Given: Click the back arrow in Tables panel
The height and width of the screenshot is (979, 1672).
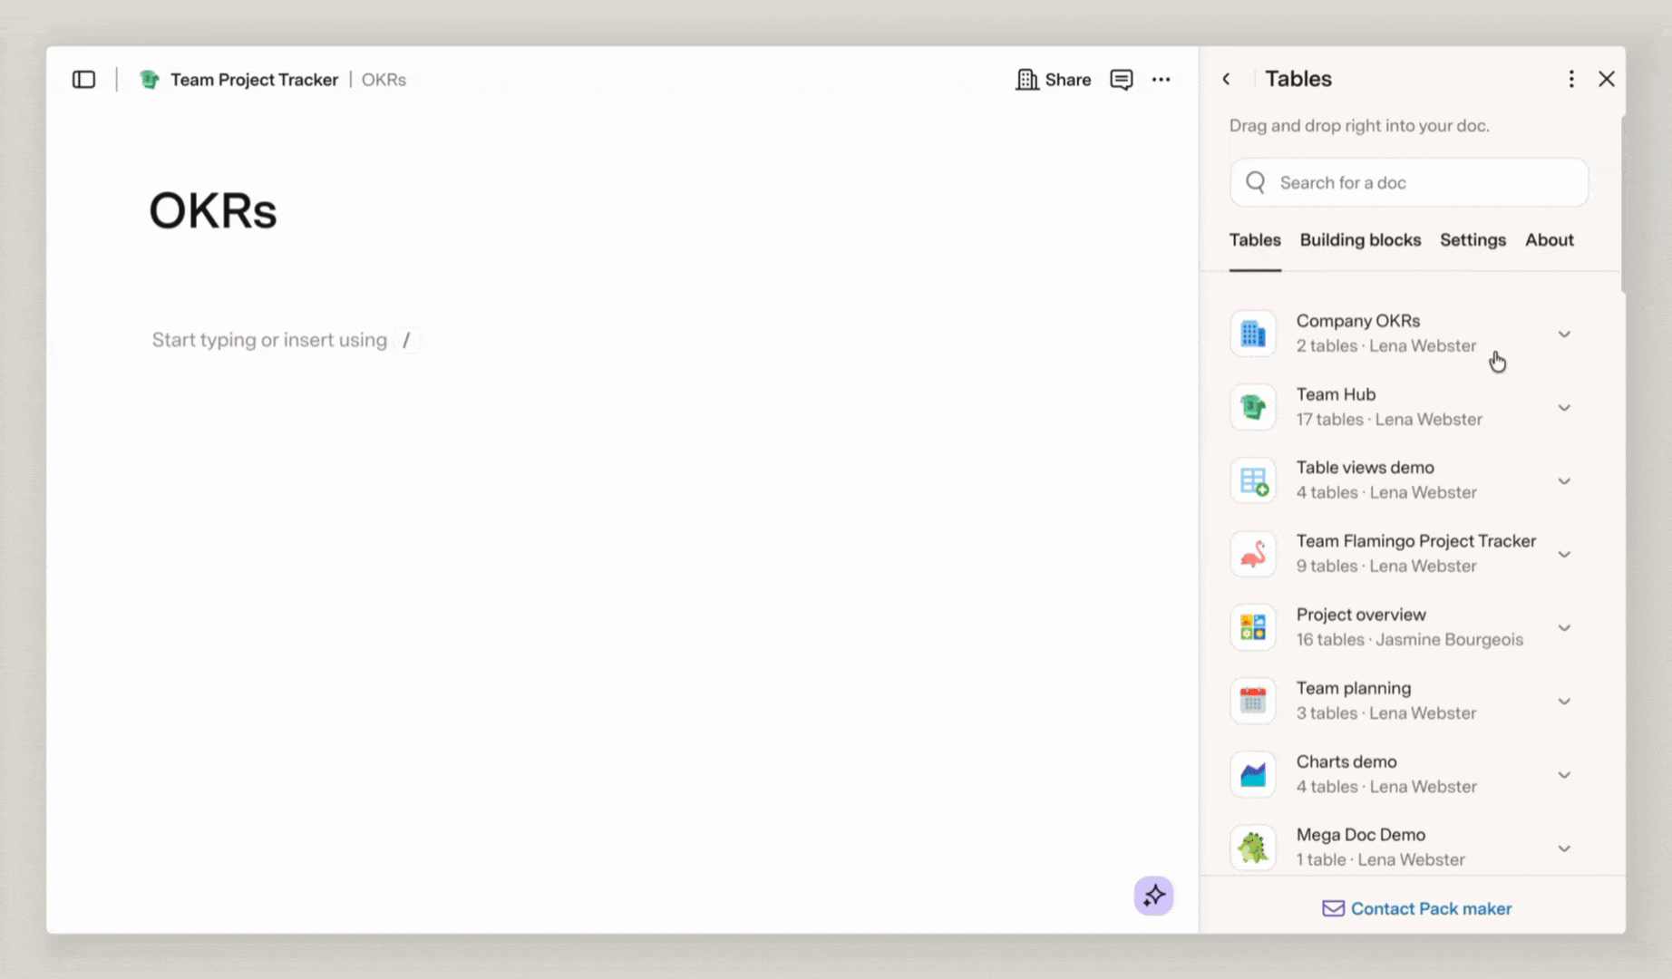Looking at the screenshot, I should pyautogui.click(x=1226, y=79).
